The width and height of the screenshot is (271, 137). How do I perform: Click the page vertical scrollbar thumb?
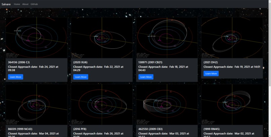[270, 45]
